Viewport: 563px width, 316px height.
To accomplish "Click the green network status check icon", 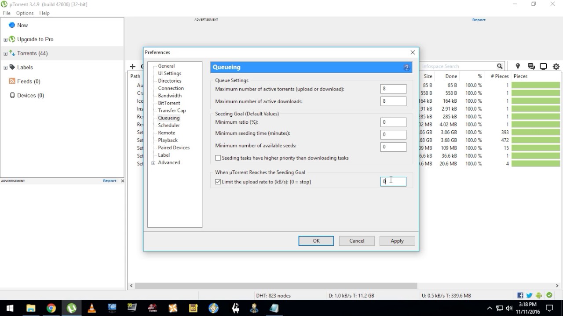I will click(549, 296).
